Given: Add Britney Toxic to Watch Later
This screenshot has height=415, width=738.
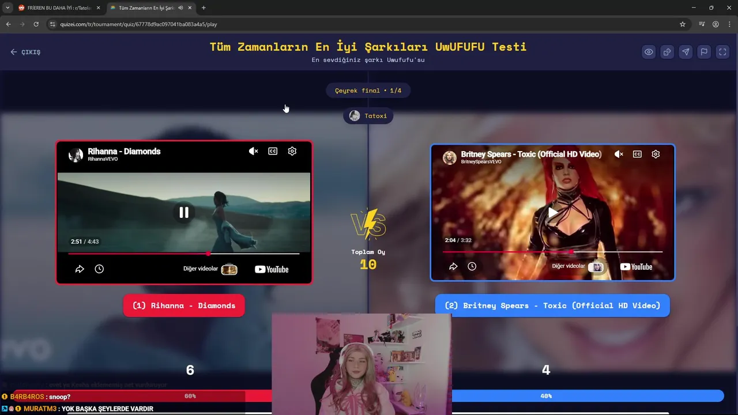Looking at the screenshot, I should tap(472, 266).
